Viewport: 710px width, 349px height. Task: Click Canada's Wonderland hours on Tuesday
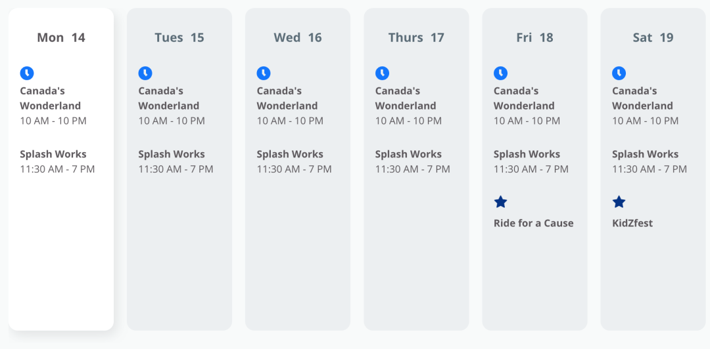[x=172, y=121]
